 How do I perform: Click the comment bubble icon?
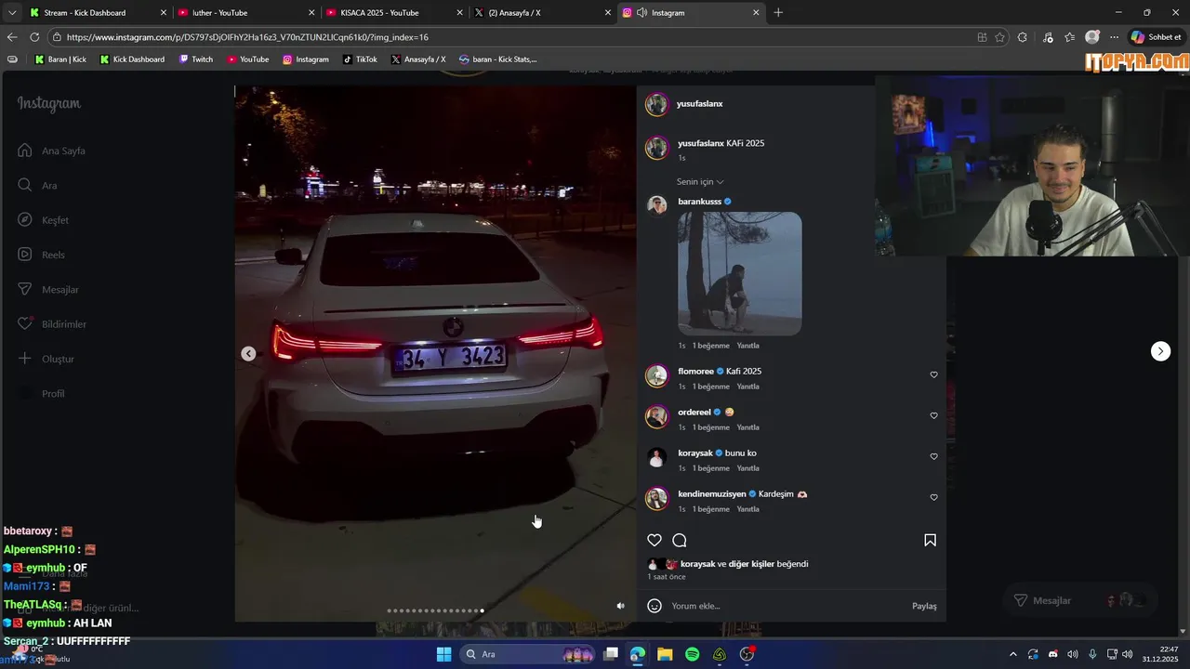pos(680,540)
